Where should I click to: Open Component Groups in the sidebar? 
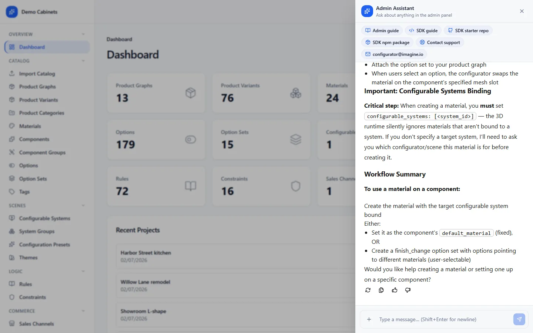pyautogui.click(x=47, y=152)
